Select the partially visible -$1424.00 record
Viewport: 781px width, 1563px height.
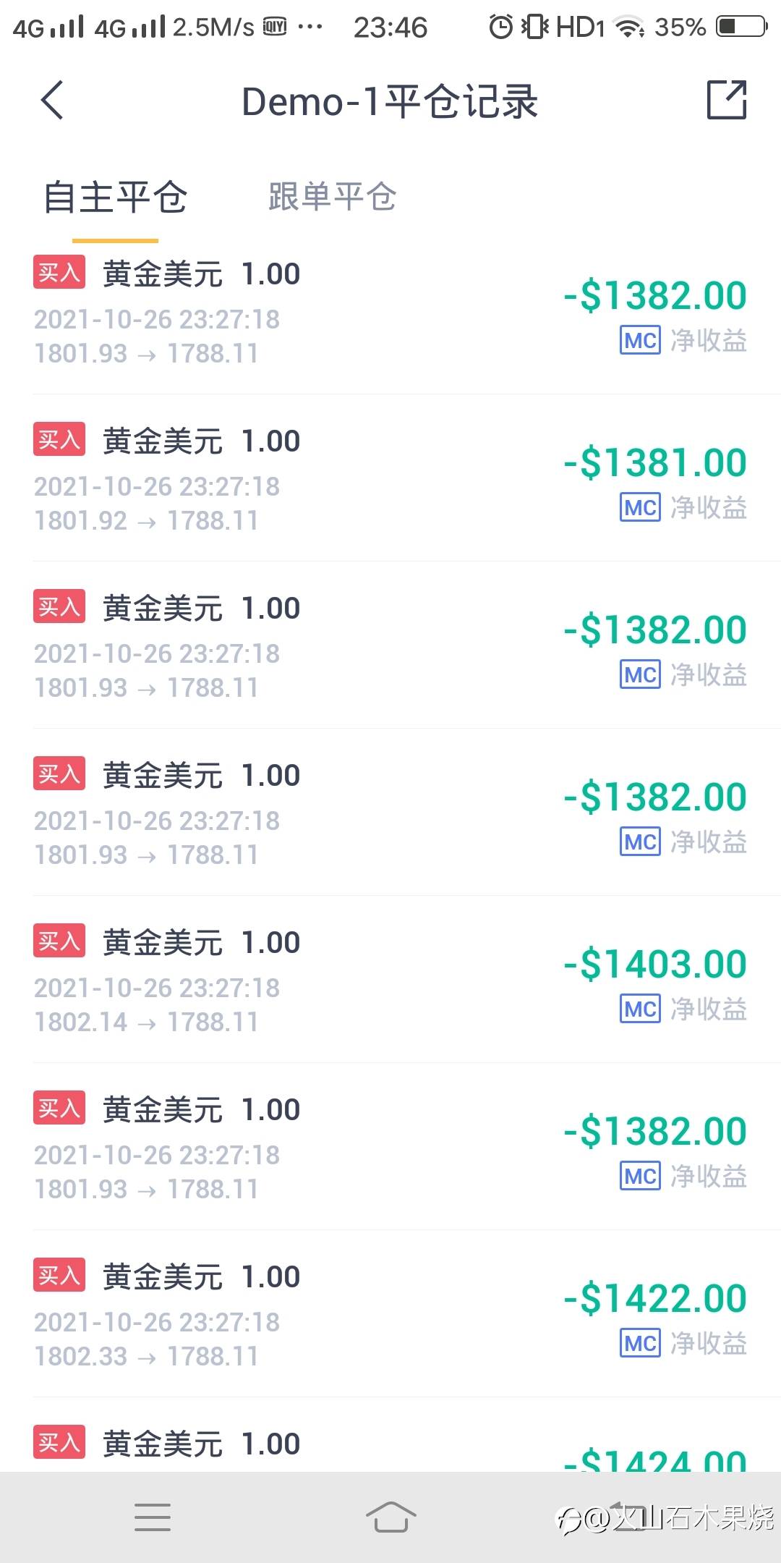coord(390,1435)
